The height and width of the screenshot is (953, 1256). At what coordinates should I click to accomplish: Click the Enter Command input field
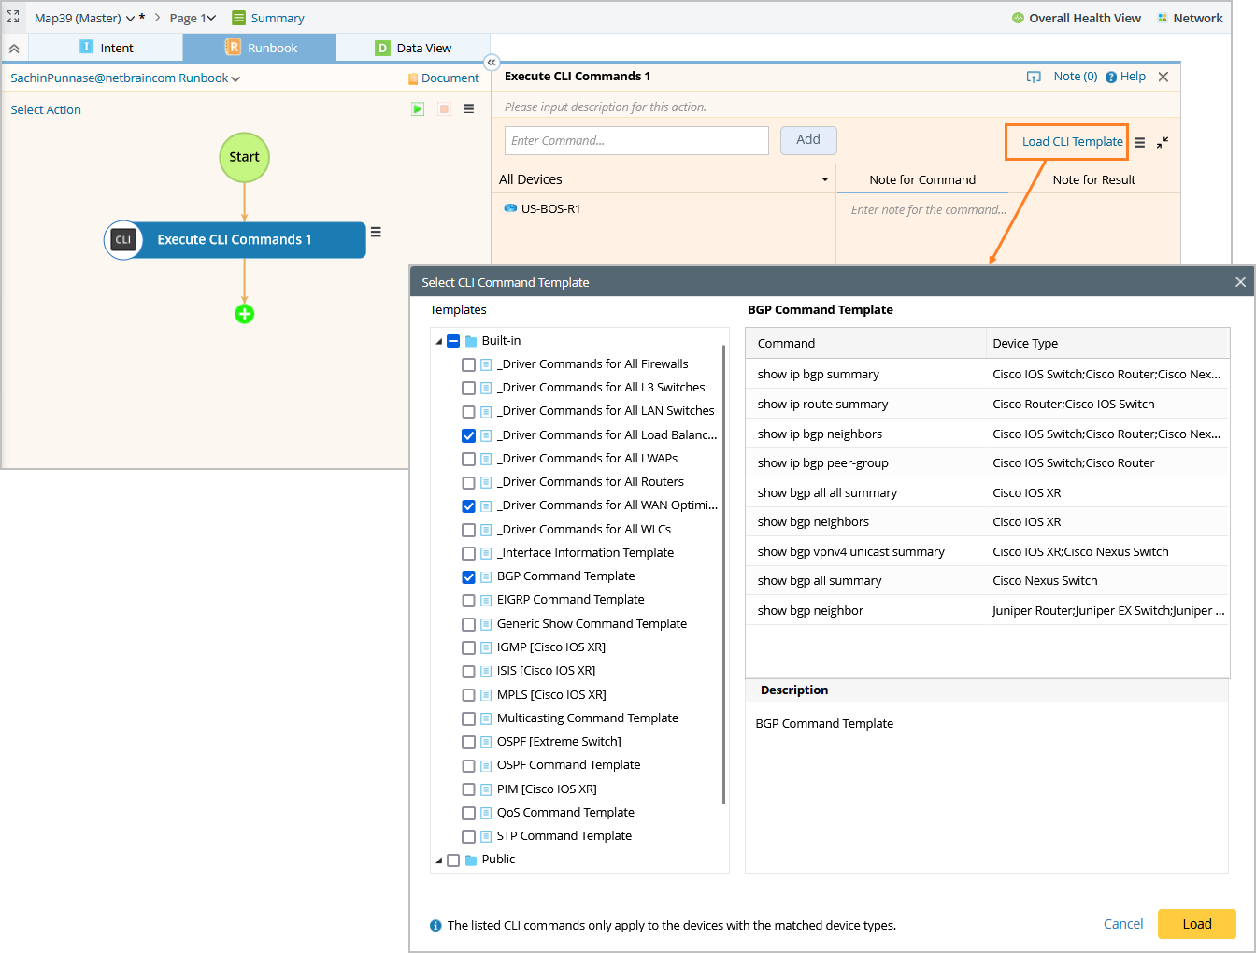[x=636, y=140]
